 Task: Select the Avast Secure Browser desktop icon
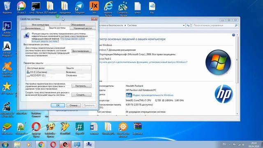[x=123, y=129]
